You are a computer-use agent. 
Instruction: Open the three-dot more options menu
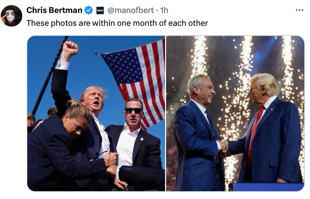[x=300, y=10]
